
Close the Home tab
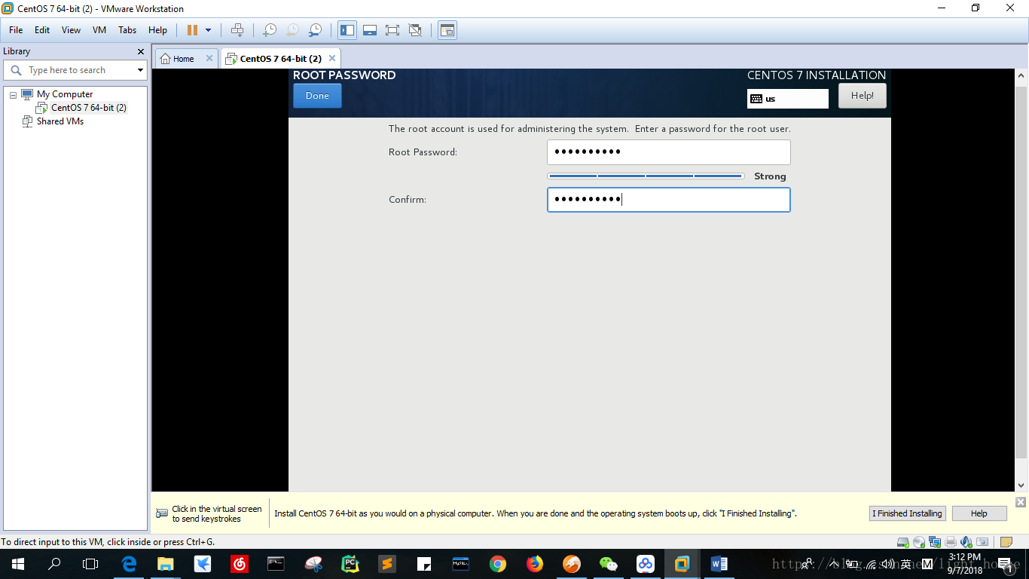click(209, 58)
